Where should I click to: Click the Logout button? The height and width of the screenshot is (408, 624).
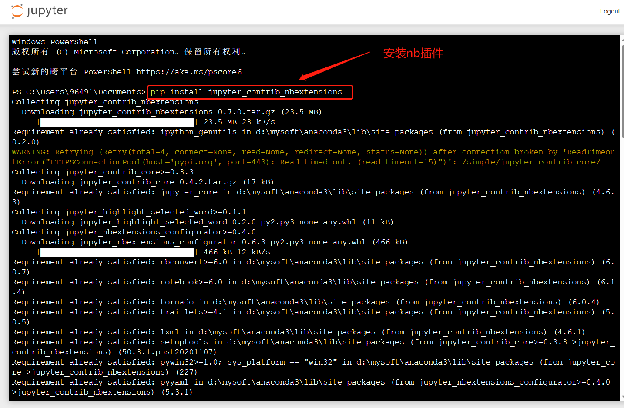click(609, 11)
